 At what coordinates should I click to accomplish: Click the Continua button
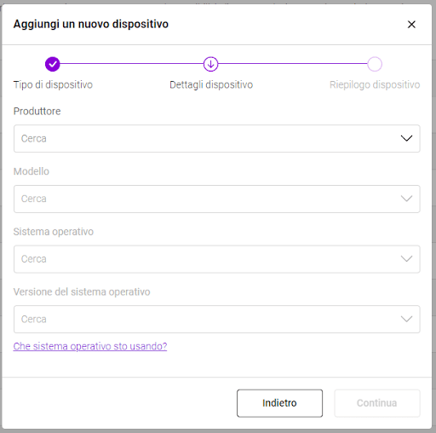[x=377, y=403]
